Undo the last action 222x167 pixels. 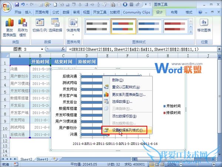pos(23,4)
